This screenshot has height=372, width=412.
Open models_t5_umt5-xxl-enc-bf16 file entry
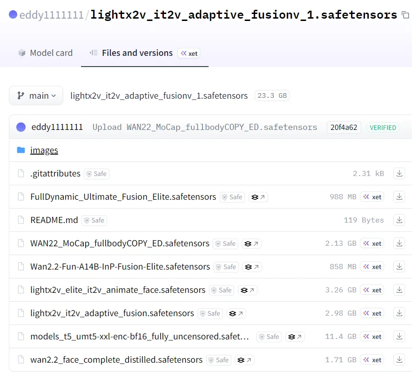pyautogui.click(x=139, y=337)
